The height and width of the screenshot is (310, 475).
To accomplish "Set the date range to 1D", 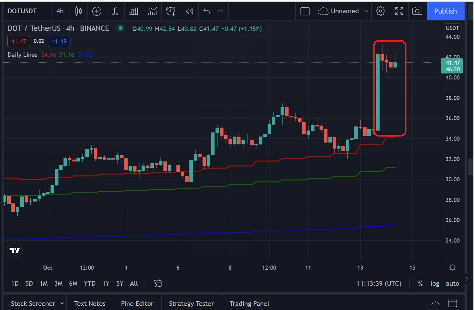I will (x=15, y=284).
